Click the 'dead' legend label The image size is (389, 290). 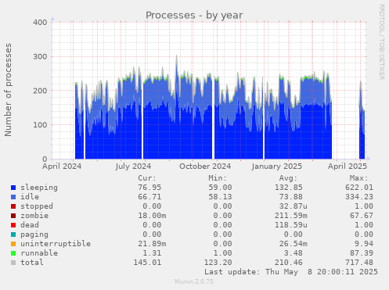[30, 225]
